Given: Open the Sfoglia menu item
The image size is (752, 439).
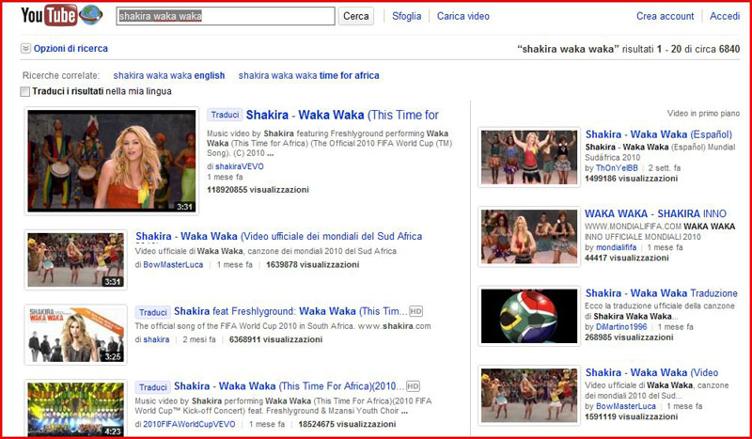Looking at the screenshot, I should (407, 16).
